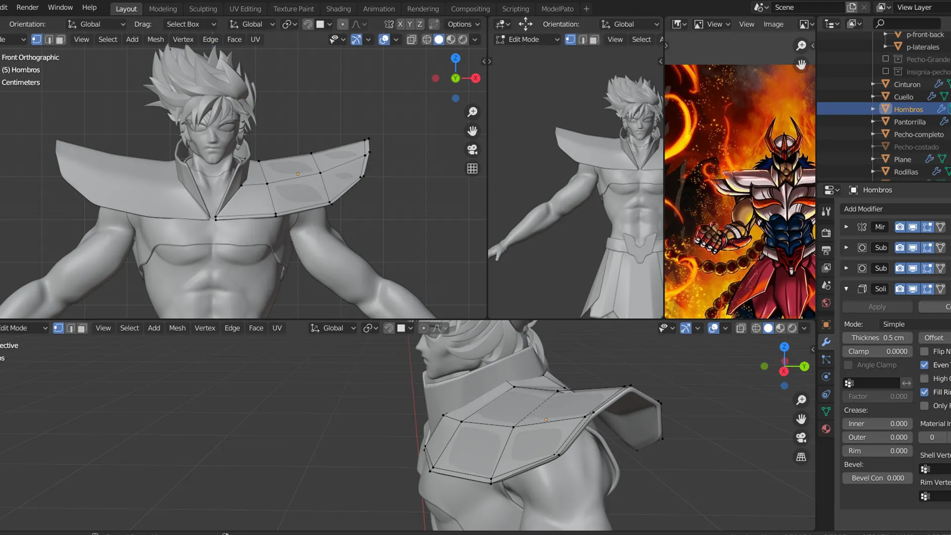Open the Add Modifier dropdown
The height and width of the screenshot is (535, 951).
(895, 209)
